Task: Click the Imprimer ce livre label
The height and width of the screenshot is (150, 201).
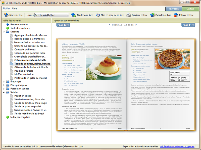Action: point(140,15)
